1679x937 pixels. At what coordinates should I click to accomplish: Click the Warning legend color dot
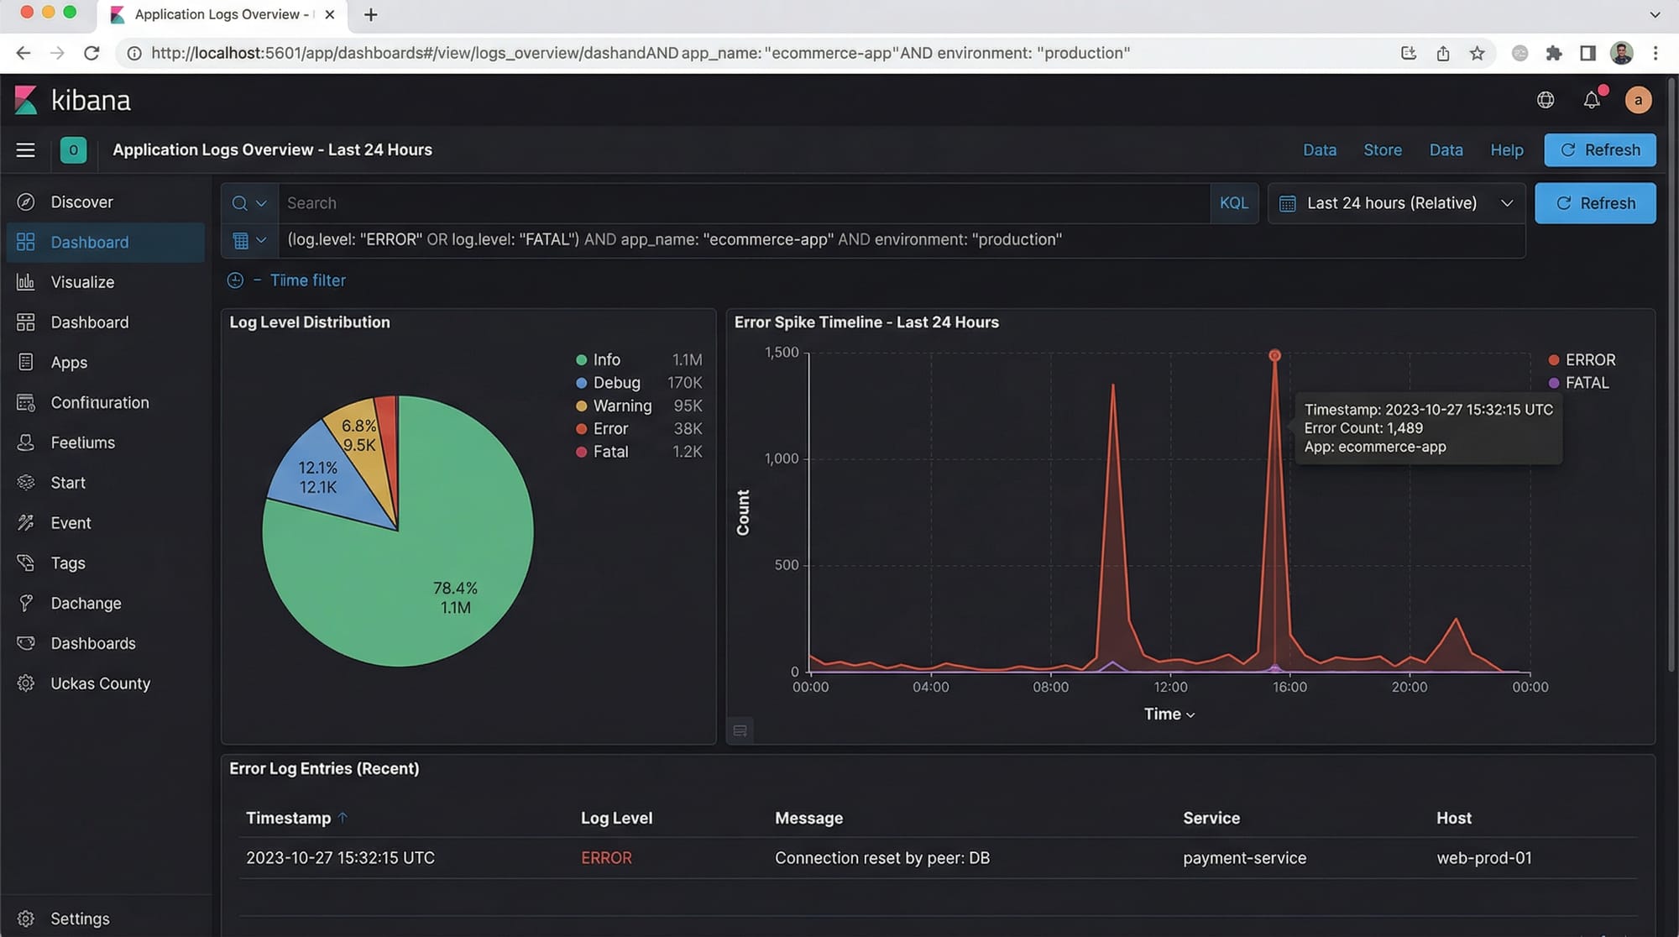pos(581,406)
